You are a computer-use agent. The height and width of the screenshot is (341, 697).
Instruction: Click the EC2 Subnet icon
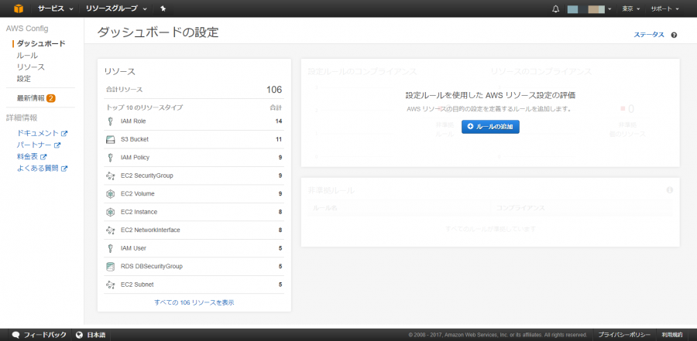(110, 285)
